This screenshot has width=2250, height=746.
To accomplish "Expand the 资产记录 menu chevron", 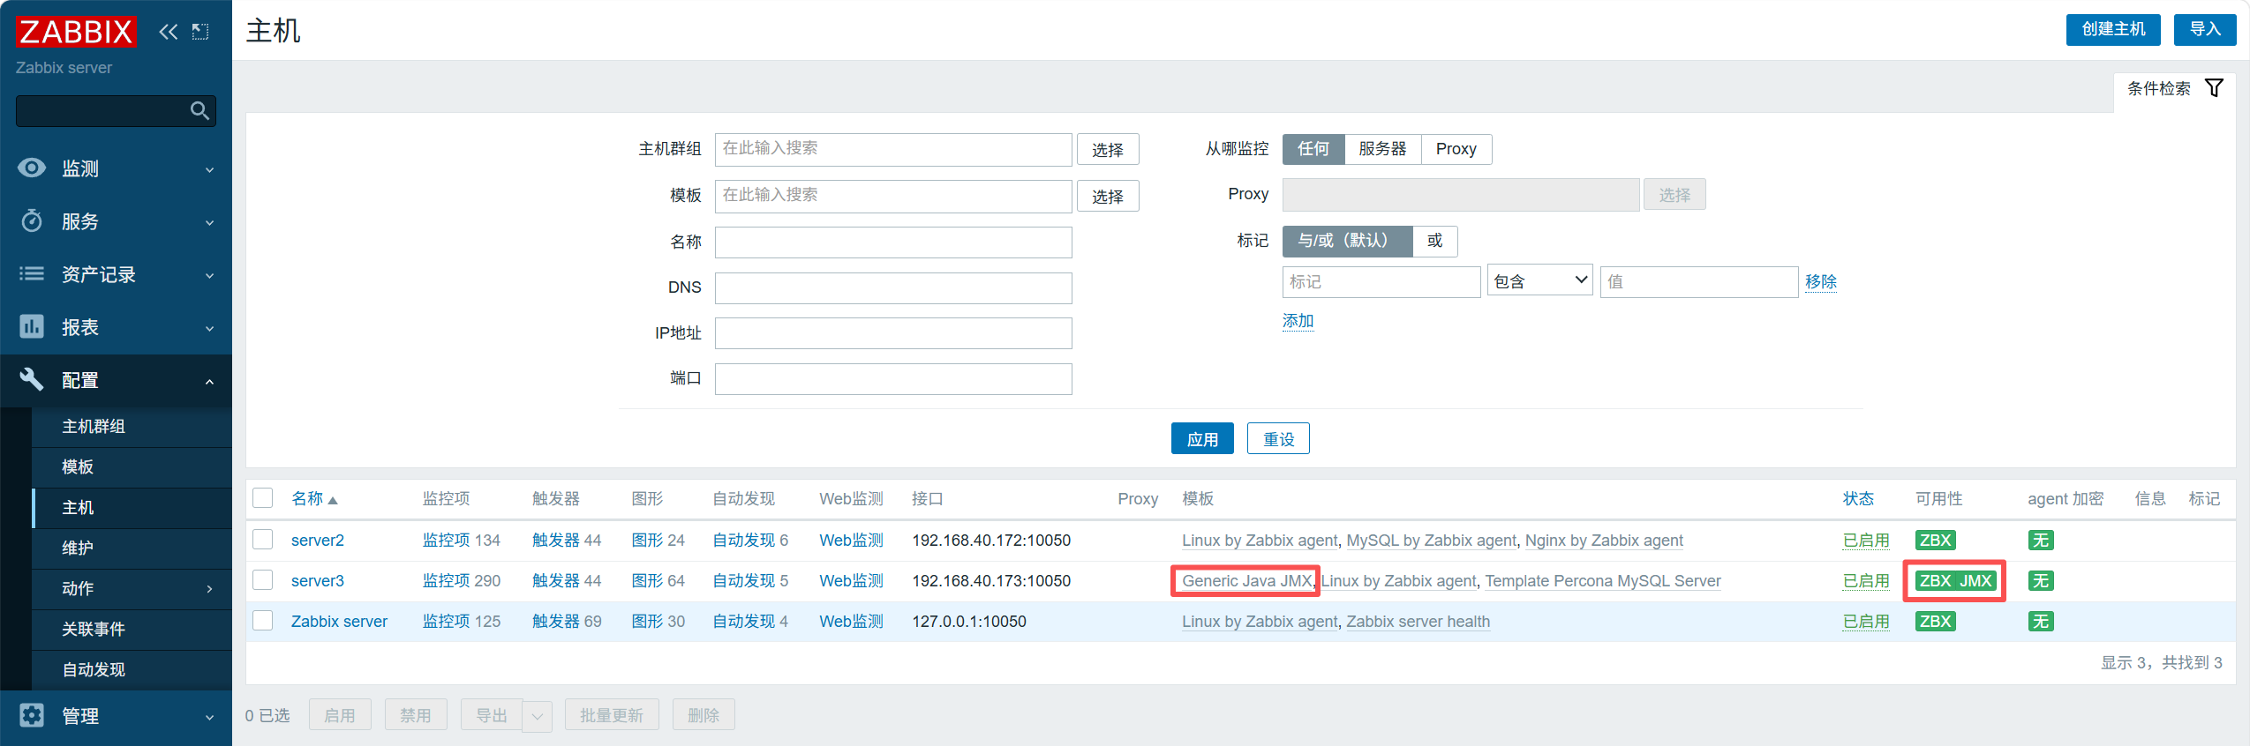I will (209, 275).
